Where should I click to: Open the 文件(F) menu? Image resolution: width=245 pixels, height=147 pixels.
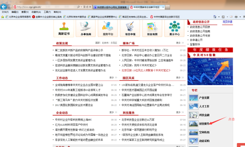pos(5,12)
